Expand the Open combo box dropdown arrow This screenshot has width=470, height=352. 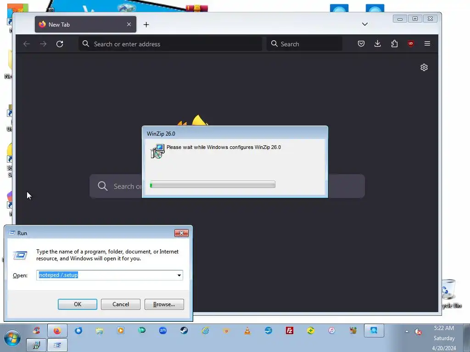(179, 275)
